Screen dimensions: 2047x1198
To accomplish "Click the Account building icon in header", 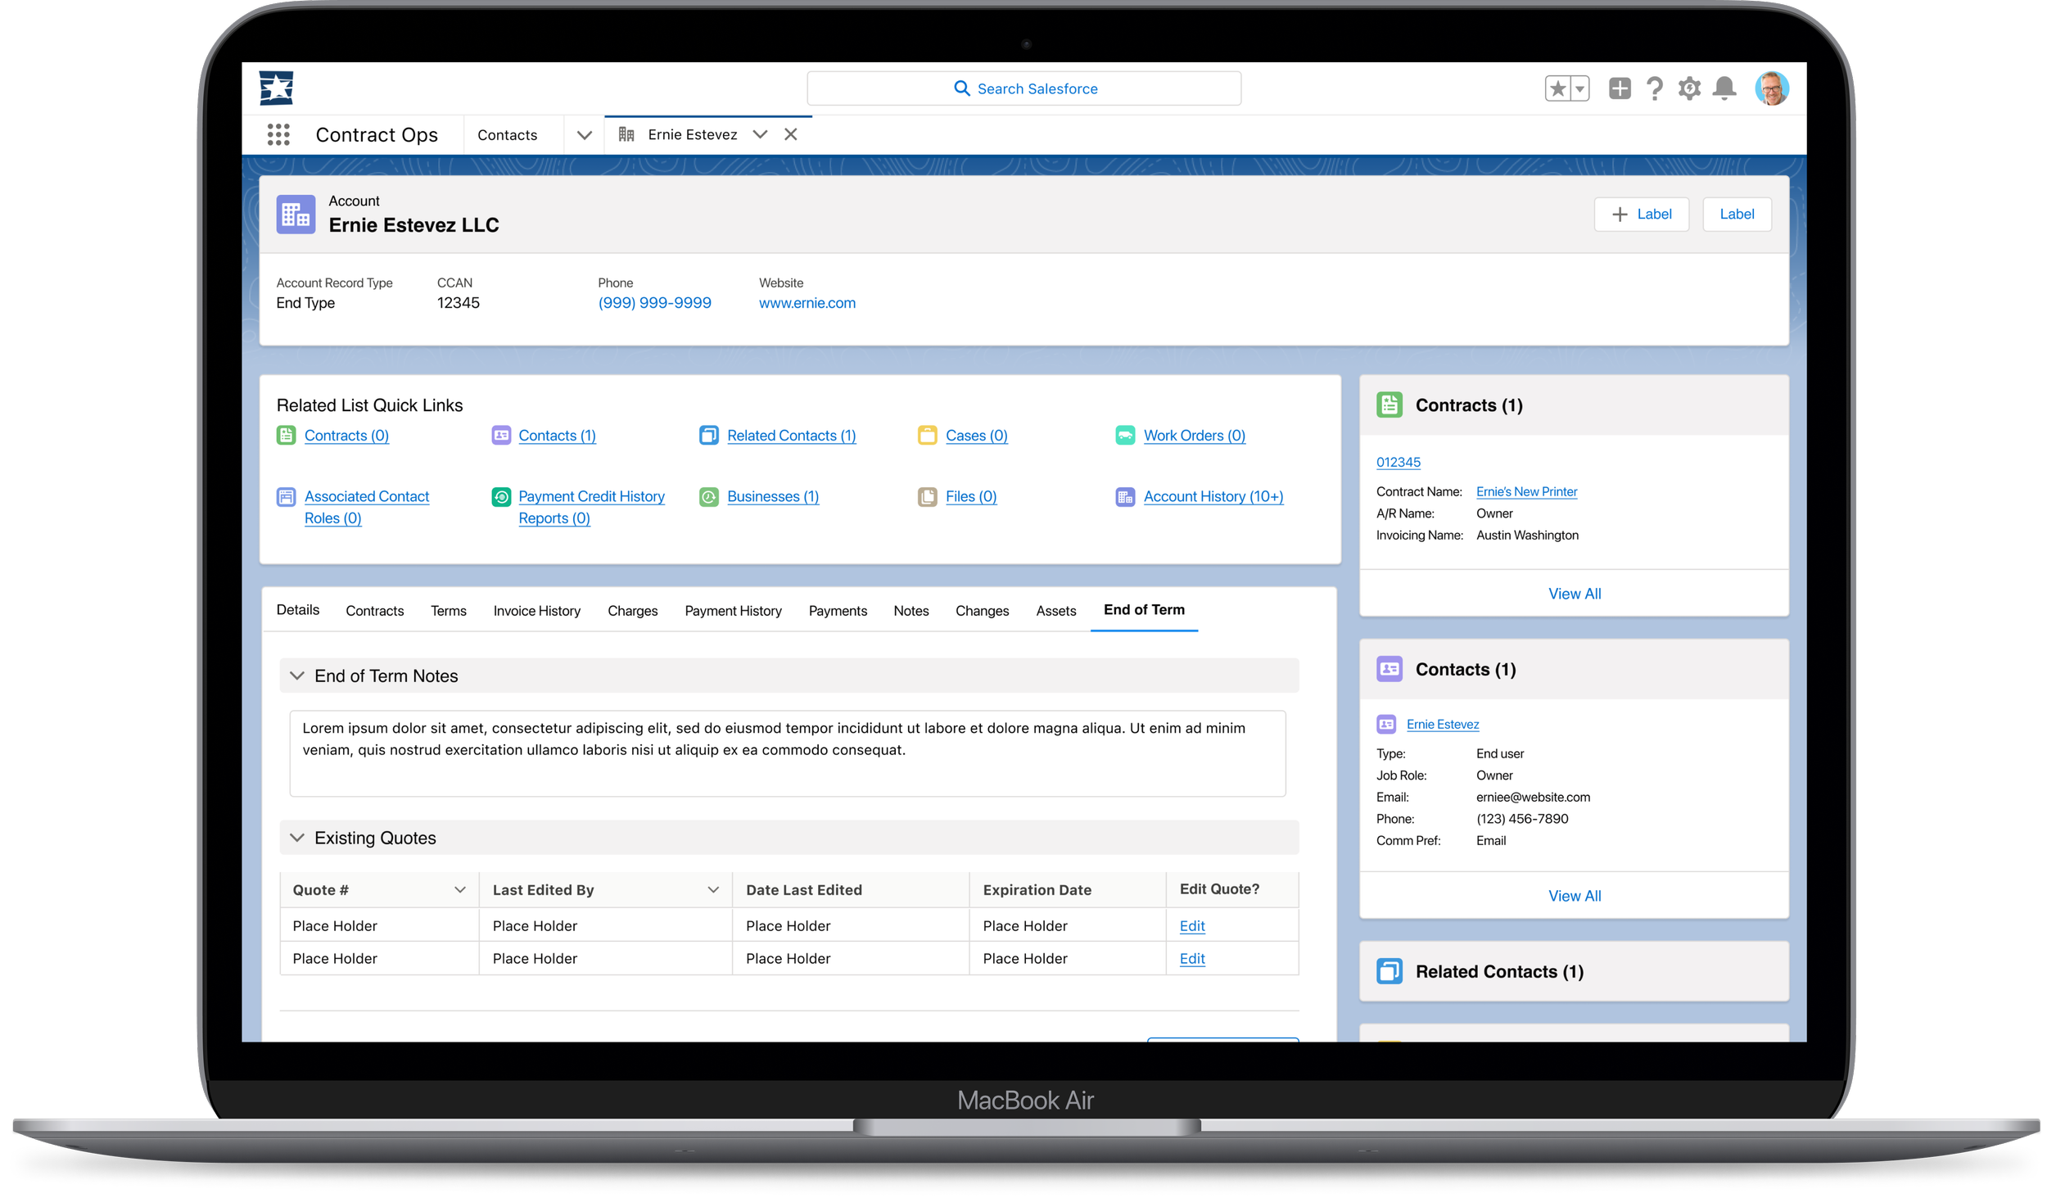I will (x=296, y=215).
